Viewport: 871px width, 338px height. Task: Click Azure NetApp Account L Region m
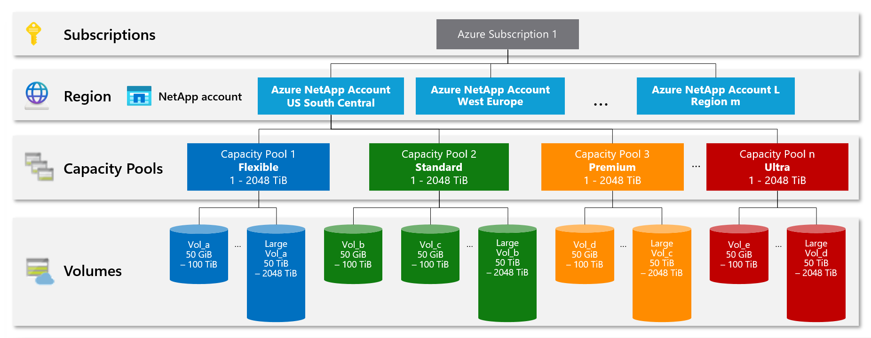[x=715, y=96]
